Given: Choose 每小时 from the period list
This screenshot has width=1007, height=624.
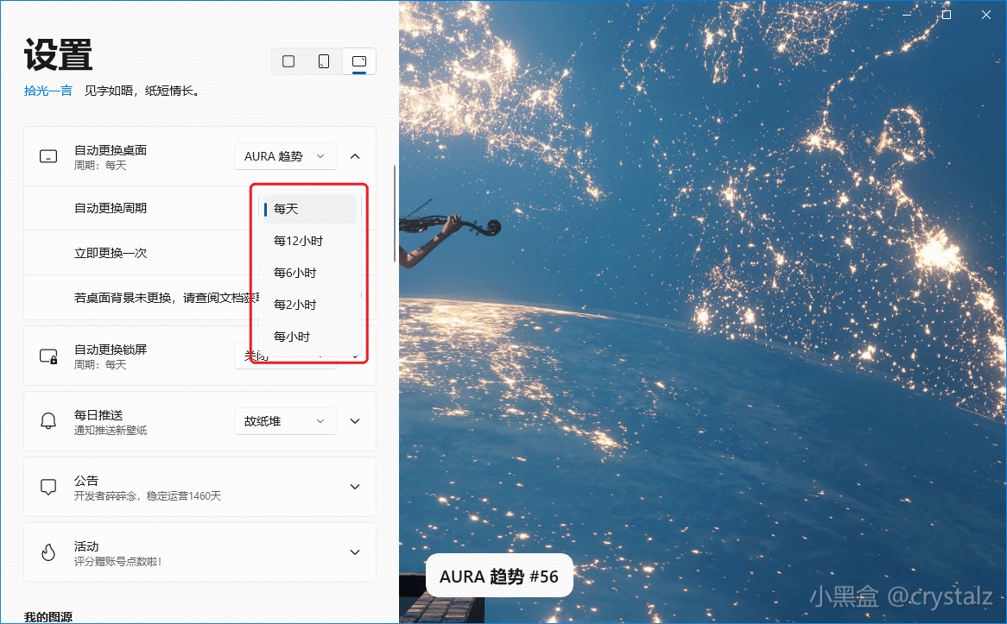Looking at the screenshot, I should click(309, 337).
